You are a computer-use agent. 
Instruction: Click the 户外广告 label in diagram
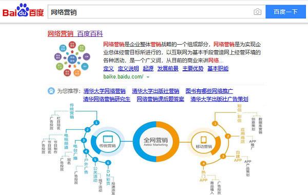click(86, 166)
